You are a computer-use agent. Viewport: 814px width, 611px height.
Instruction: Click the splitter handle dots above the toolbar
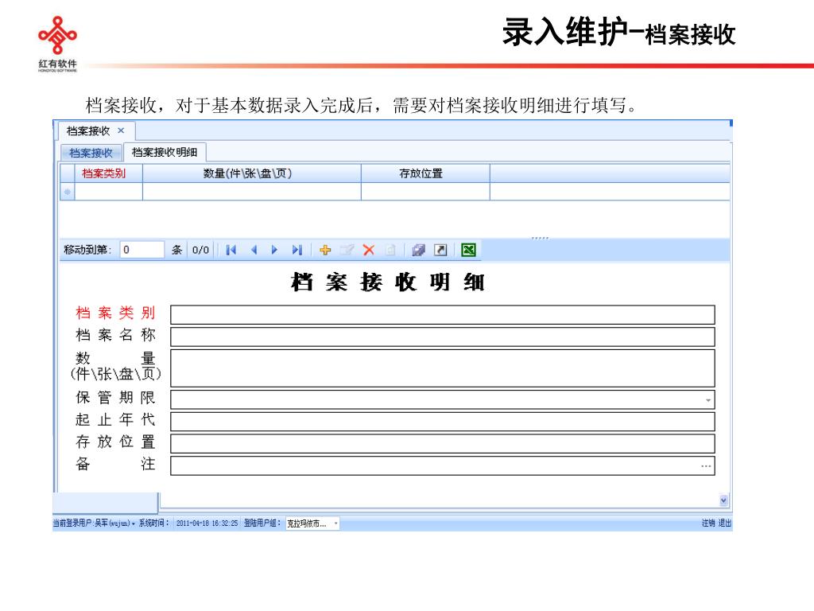pos(540,238)
